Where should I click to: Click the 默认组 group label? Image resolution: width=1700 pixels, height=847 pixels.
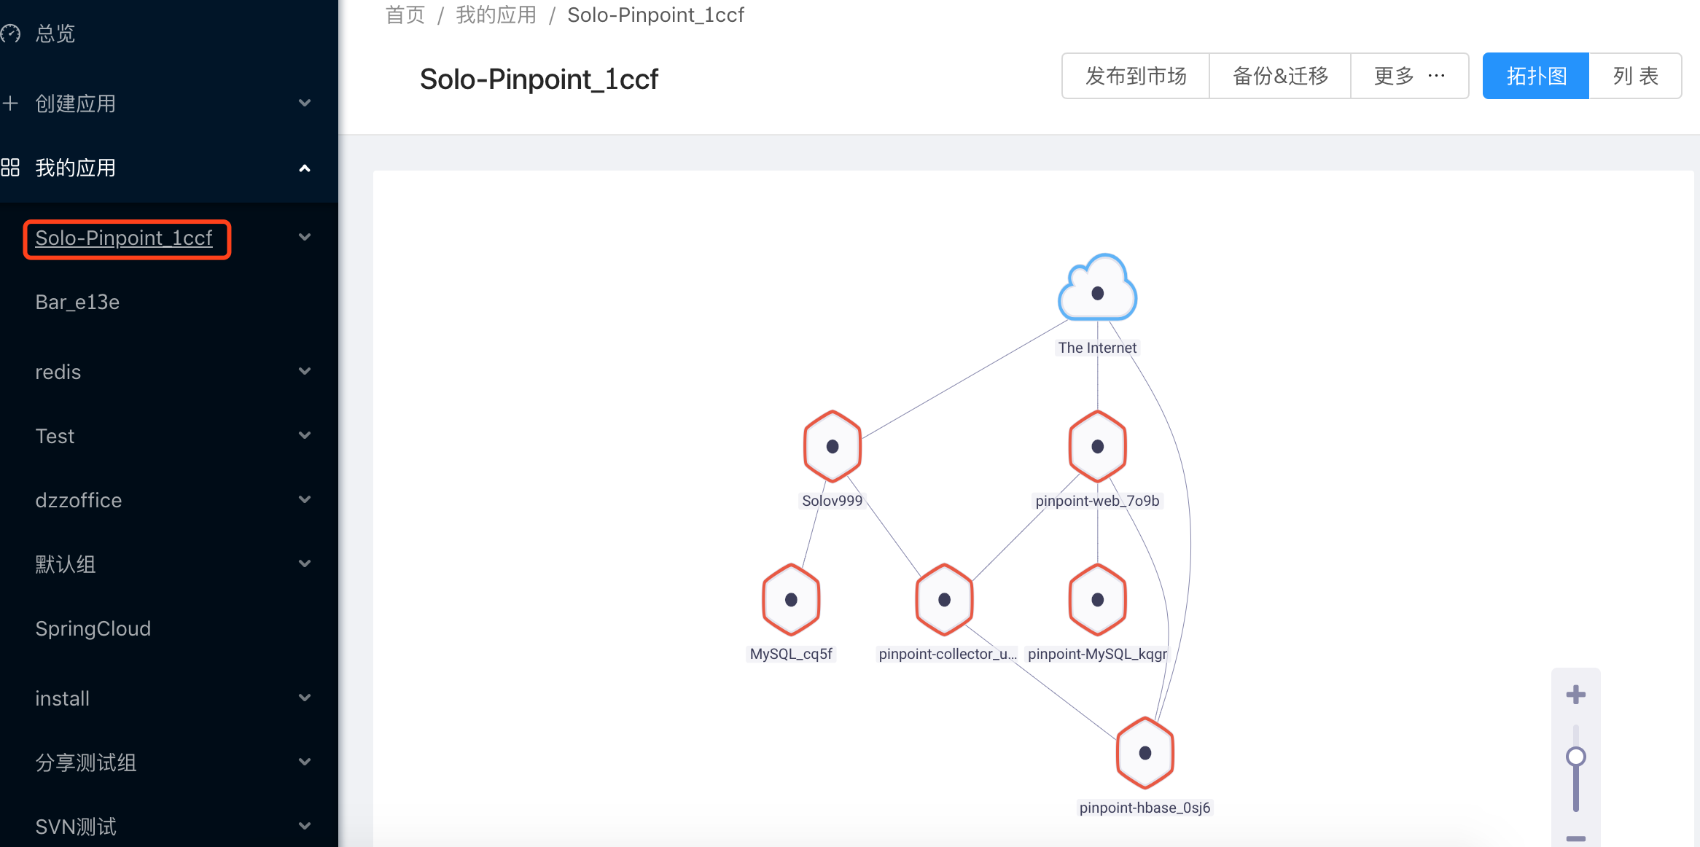tap(66, 564)
